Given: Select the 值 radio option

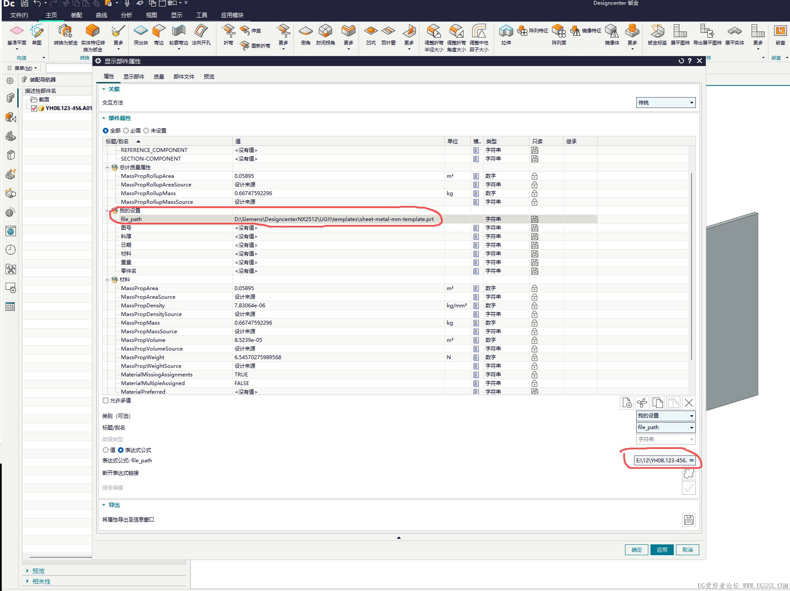Looking at the screenshot, I should [106, 450].
